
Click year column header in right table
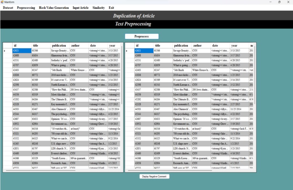click(239, 45)
